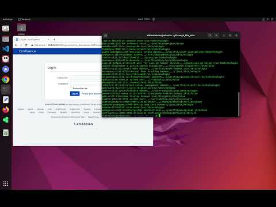The height and width of the screenshot is (207, 276).
Task: Click the browser forward arrow
Action: 21,45
